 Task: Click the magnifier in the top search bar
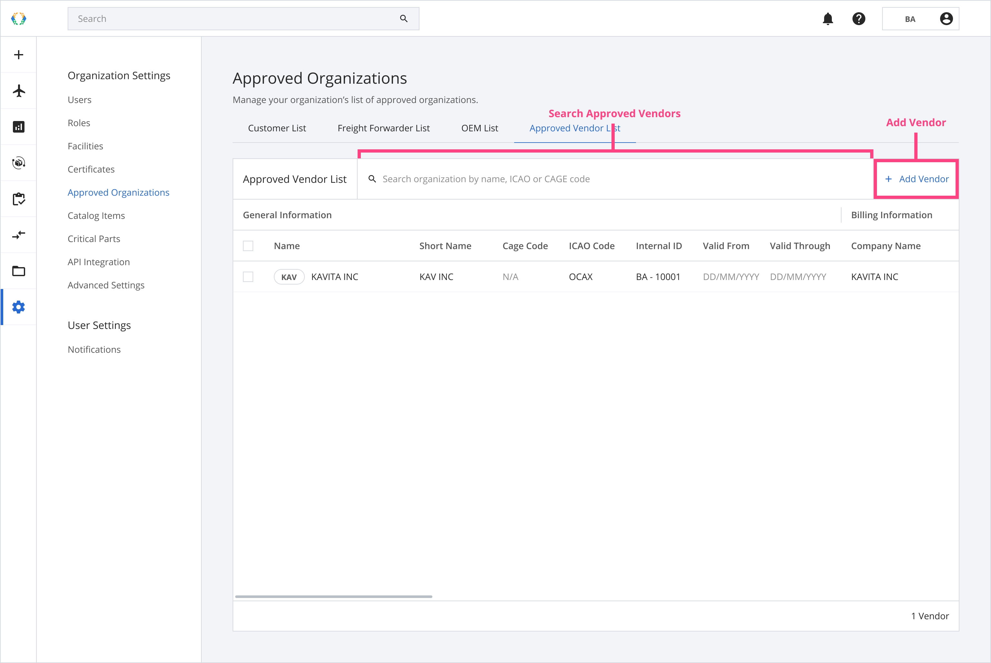(x=404, y=19)
